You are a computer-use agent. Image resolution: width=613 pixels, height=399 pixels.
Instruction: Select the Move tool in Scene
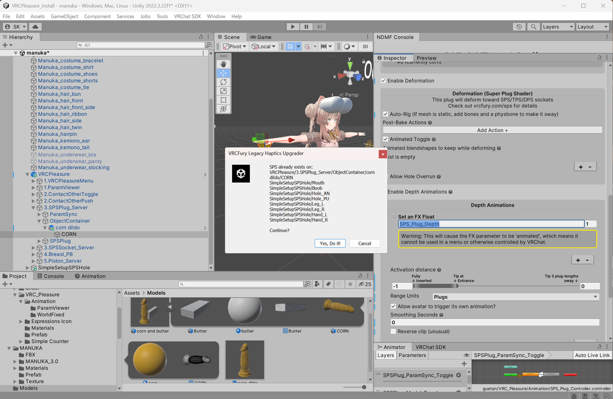tap(223, 73)
